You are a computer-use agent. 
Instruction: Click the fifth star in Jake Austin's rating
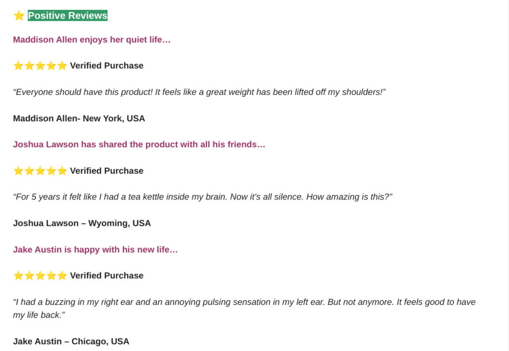click(62, 276)
